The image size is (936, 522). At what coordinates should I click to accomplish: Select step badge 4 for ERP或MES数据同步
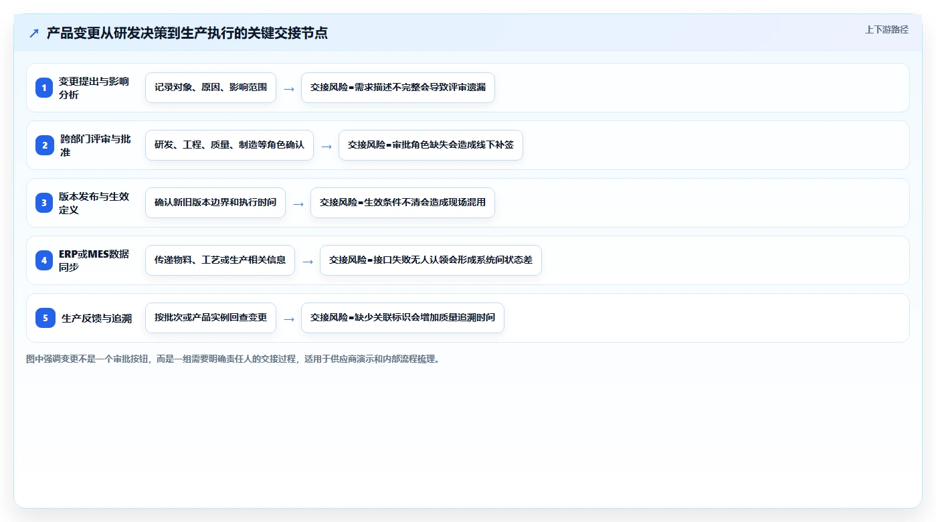[x=45, y=260]
